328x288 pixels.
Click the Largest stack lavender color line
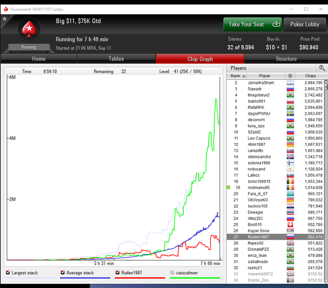click(30, 278)
